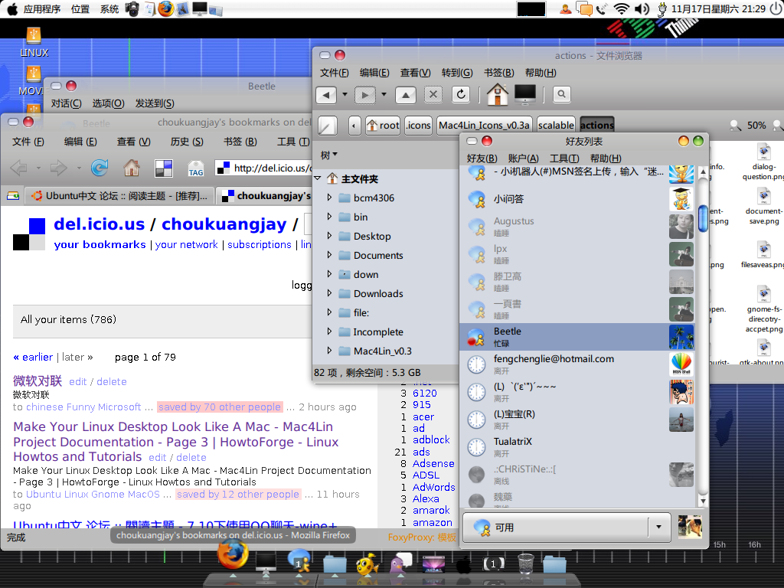
Task: Click the scalable path button
Action: pos(556,125)
